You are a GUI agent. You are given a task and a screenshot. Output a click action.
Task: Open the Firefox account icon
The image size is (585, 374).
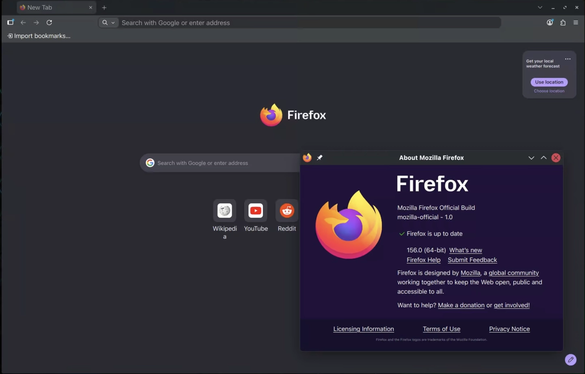click(x=550, y=23)
